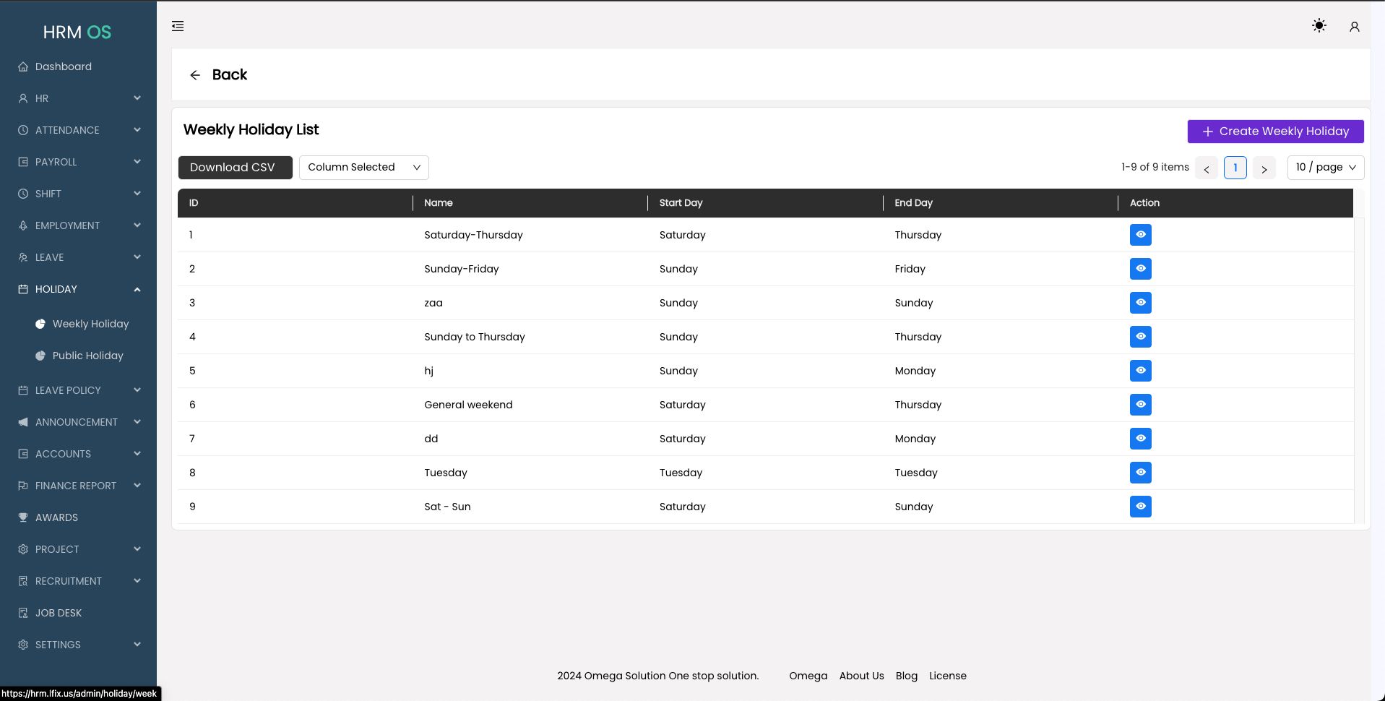
Task: Click the Accounts icon in the sidebar
Action: click(x=23, y=454)
